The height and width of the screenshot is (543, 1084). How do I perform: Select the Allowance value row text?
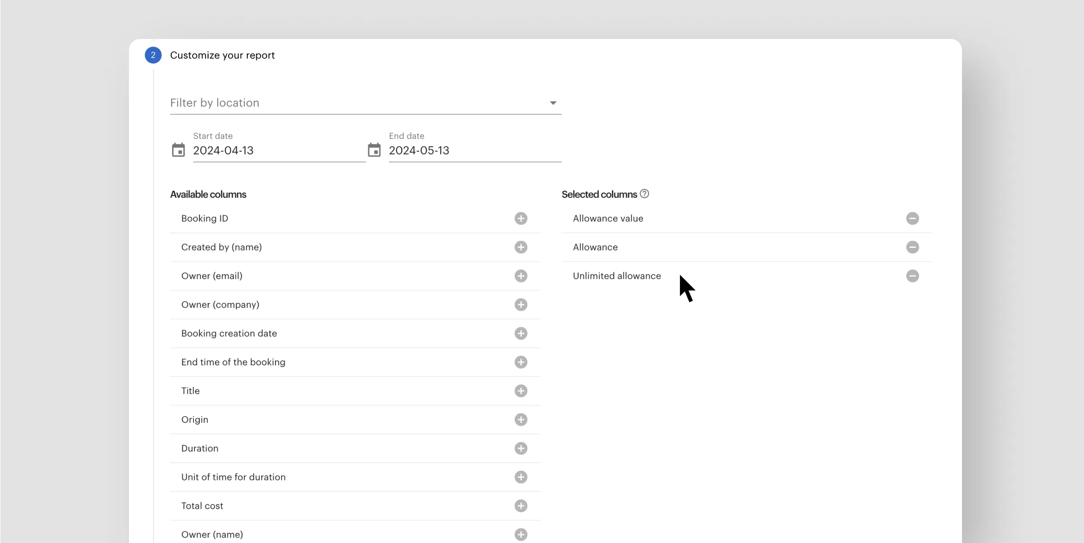click(608, 219)
